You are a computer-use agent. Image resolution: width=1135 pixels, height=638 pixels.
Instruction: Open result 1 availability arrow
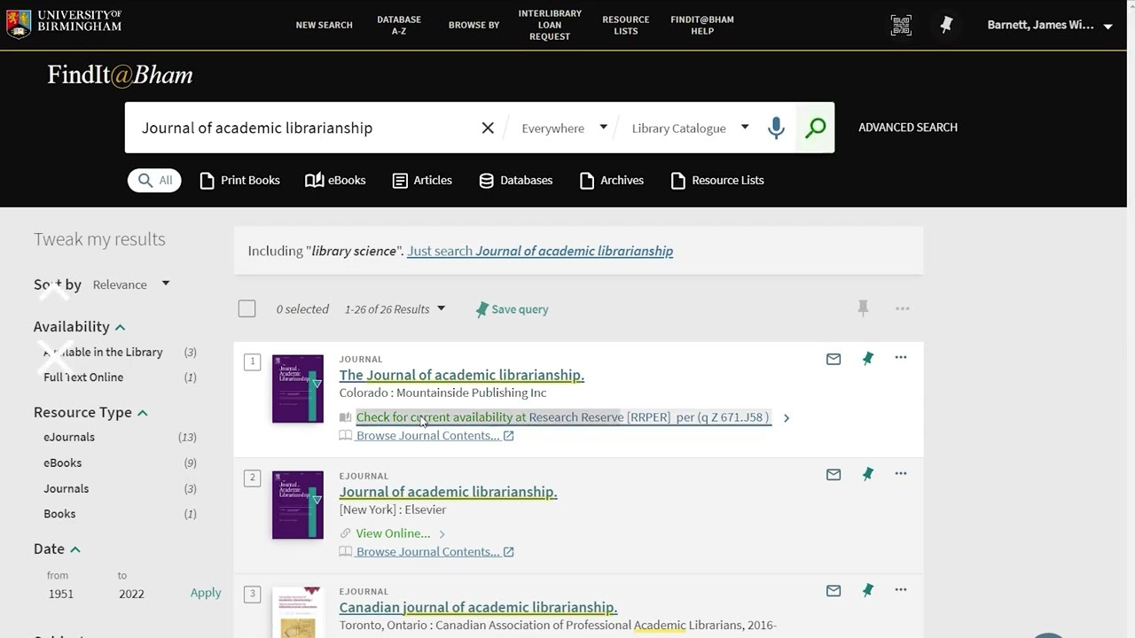tap(787, 417)
